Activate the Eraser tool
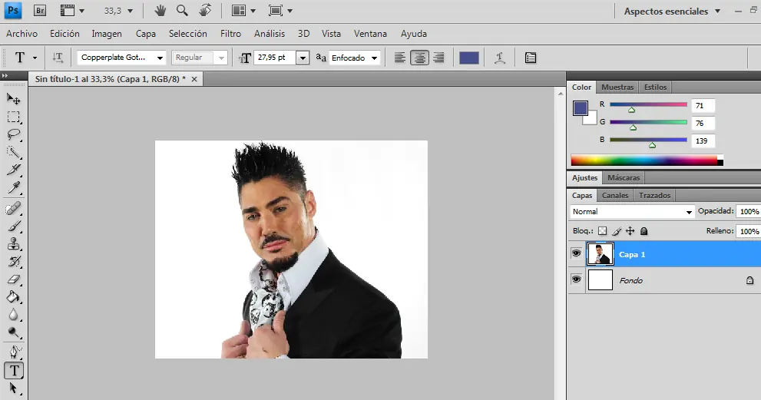Screen dimensions: 761x400 14,280
